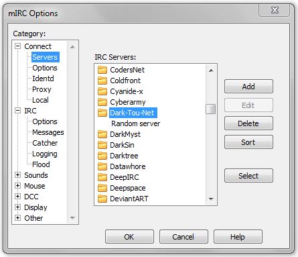Click the Delete button
The width and height of the screenshot is (298, 257).
tap(248, 123)
